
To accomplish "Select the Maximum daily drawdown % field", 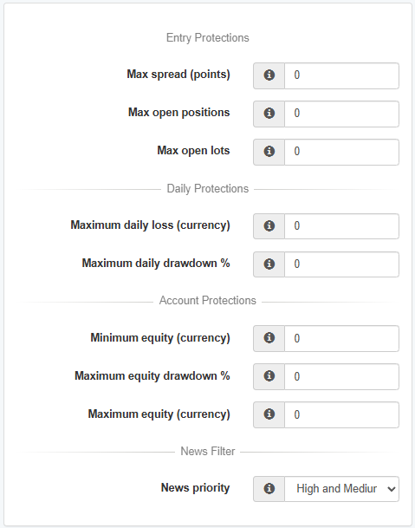I will [342, 264].
